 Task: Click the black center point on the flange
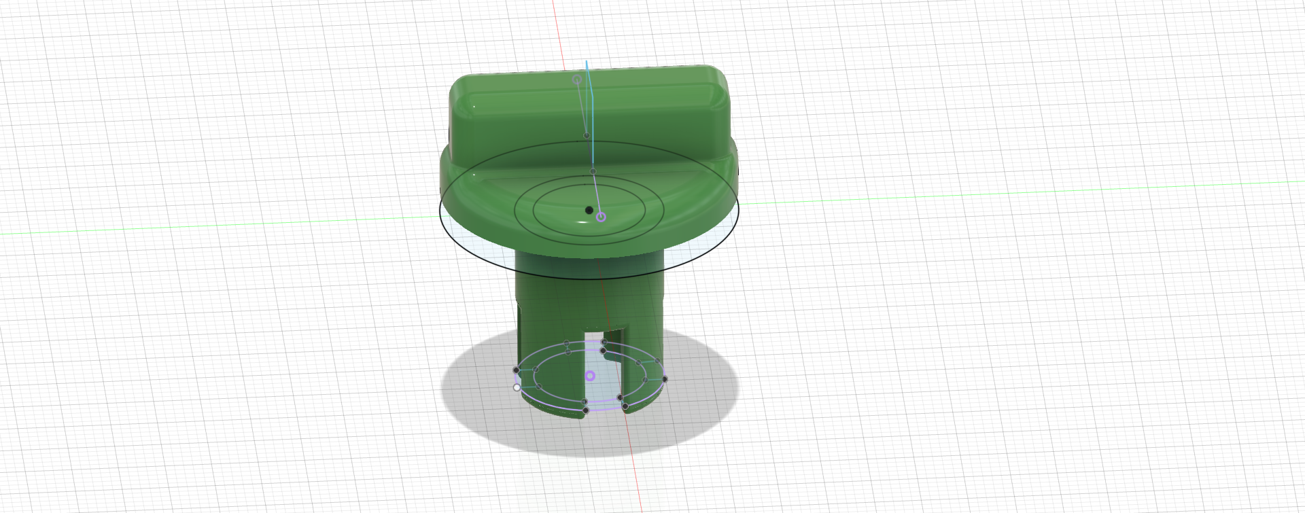[x=589, y=210]
